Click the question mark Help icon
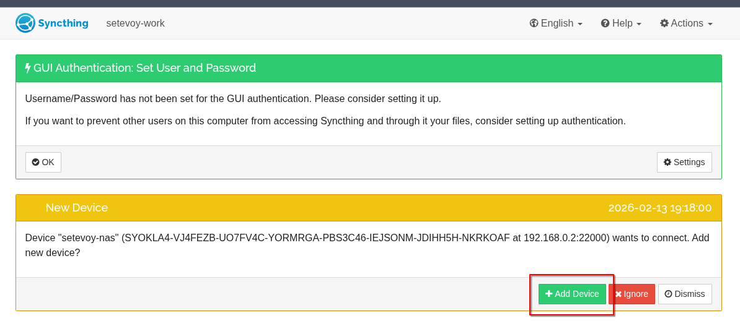740x334 pixels. 605,24
